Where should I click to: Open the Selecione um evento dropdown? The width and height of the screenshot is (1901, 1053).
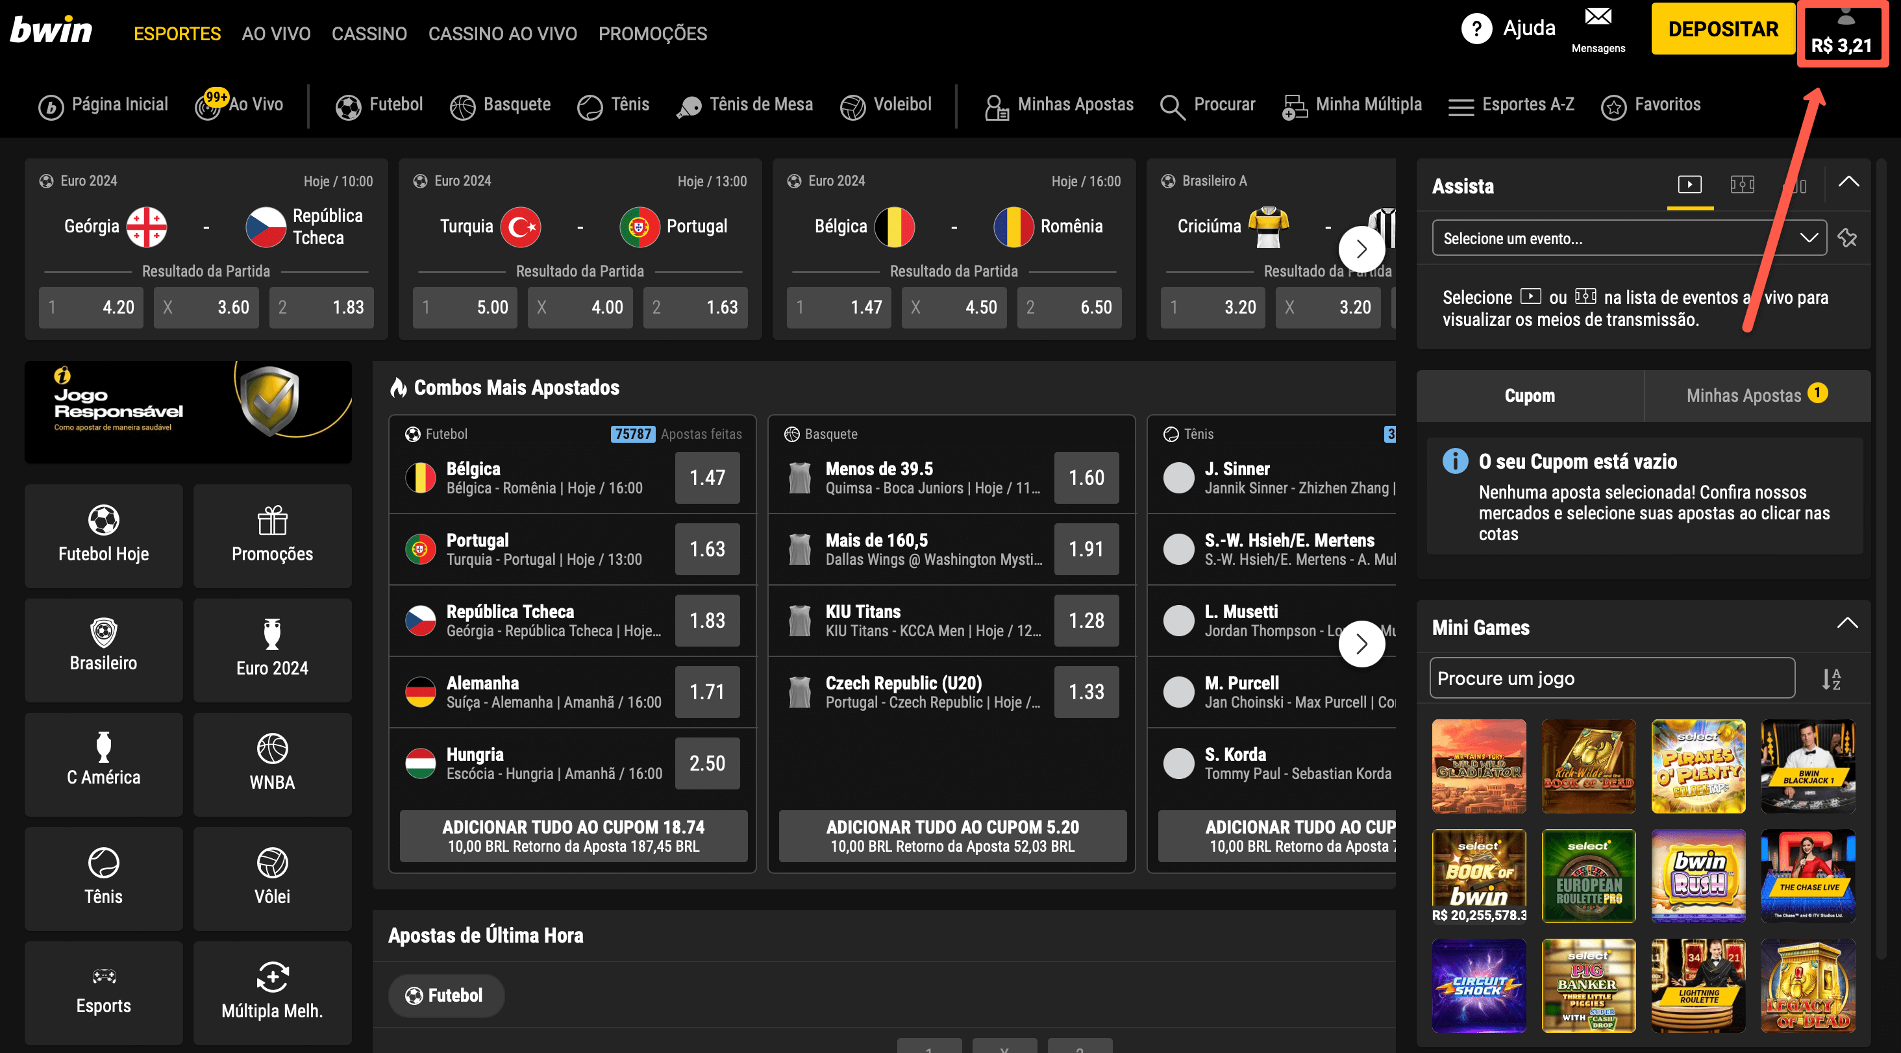1629,238
